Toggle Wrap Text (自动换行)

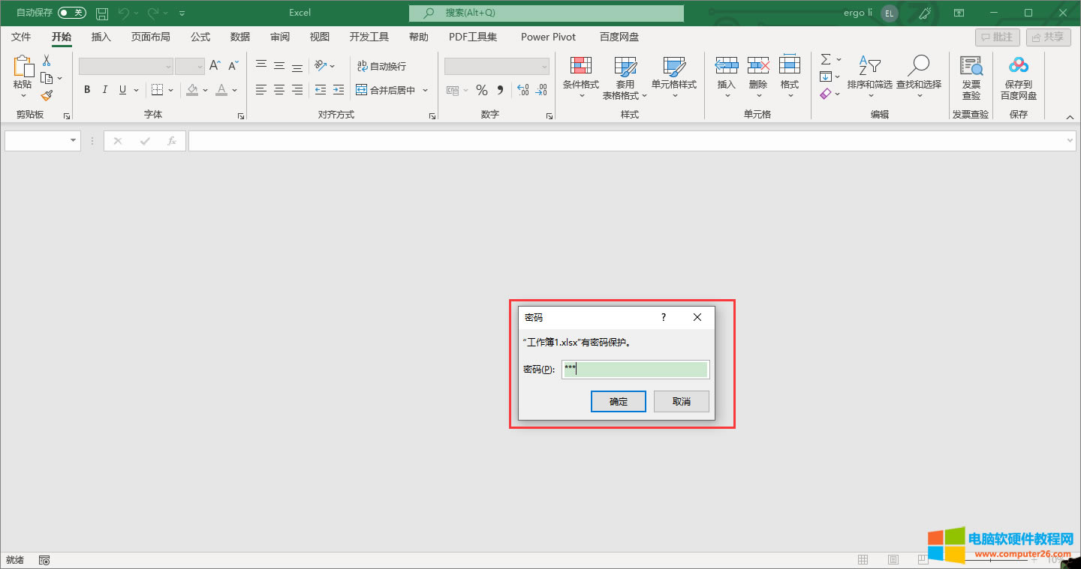pyautogui.click(x=381, y=66)
